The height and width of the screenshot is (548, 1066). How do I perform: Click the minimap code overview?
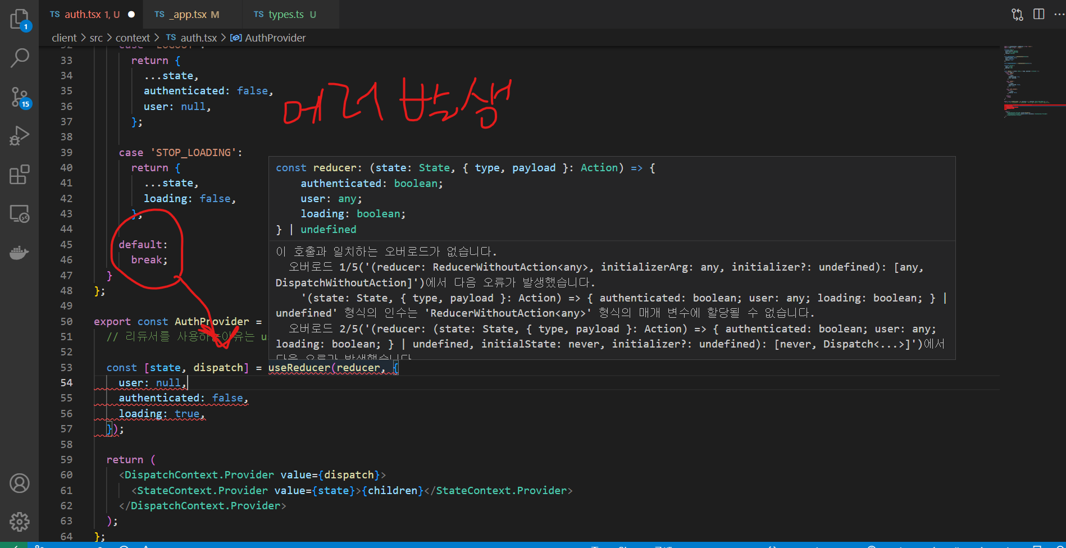click(x=1034, y=81)
